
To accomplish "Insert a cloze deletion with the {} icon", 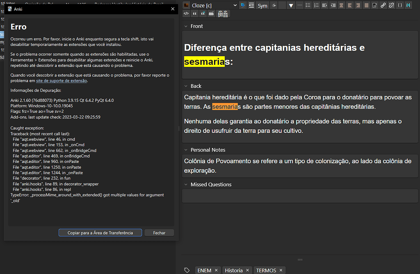I will pos(399,5).
